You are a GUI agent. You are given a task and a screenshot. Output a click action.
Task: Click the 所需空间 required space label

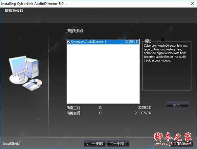73,108
